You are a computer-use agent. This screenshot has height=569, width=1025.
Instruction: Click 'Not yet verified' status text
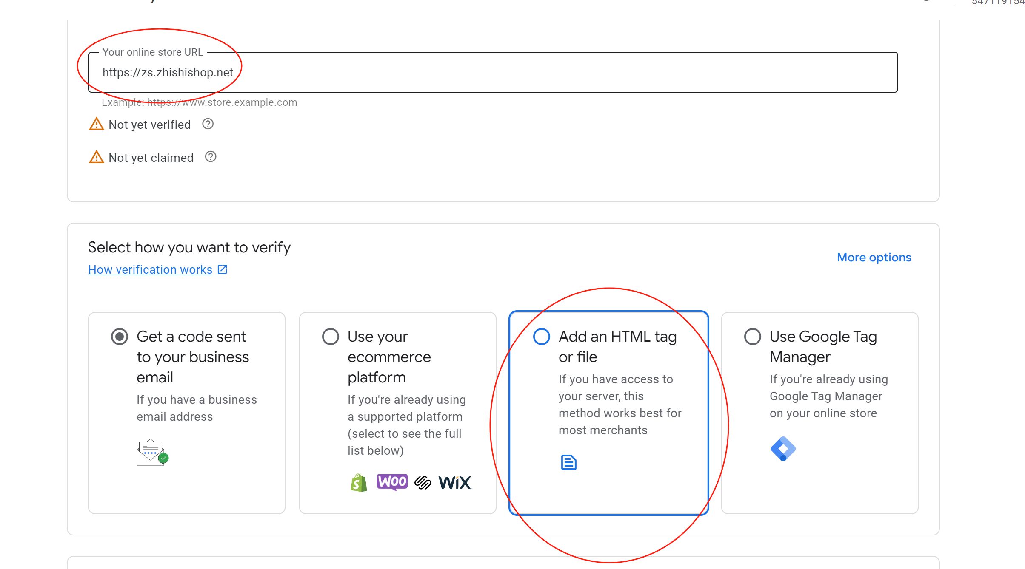point(149,125)
